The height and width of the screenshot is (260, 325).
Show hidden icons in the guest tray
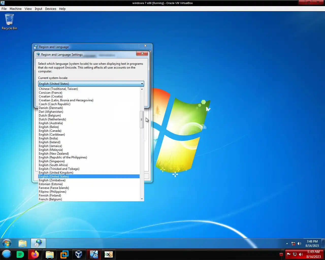point(287,243)
